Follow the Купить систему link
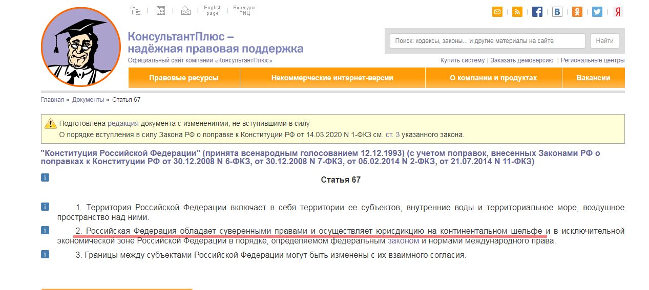 point(462,60)
